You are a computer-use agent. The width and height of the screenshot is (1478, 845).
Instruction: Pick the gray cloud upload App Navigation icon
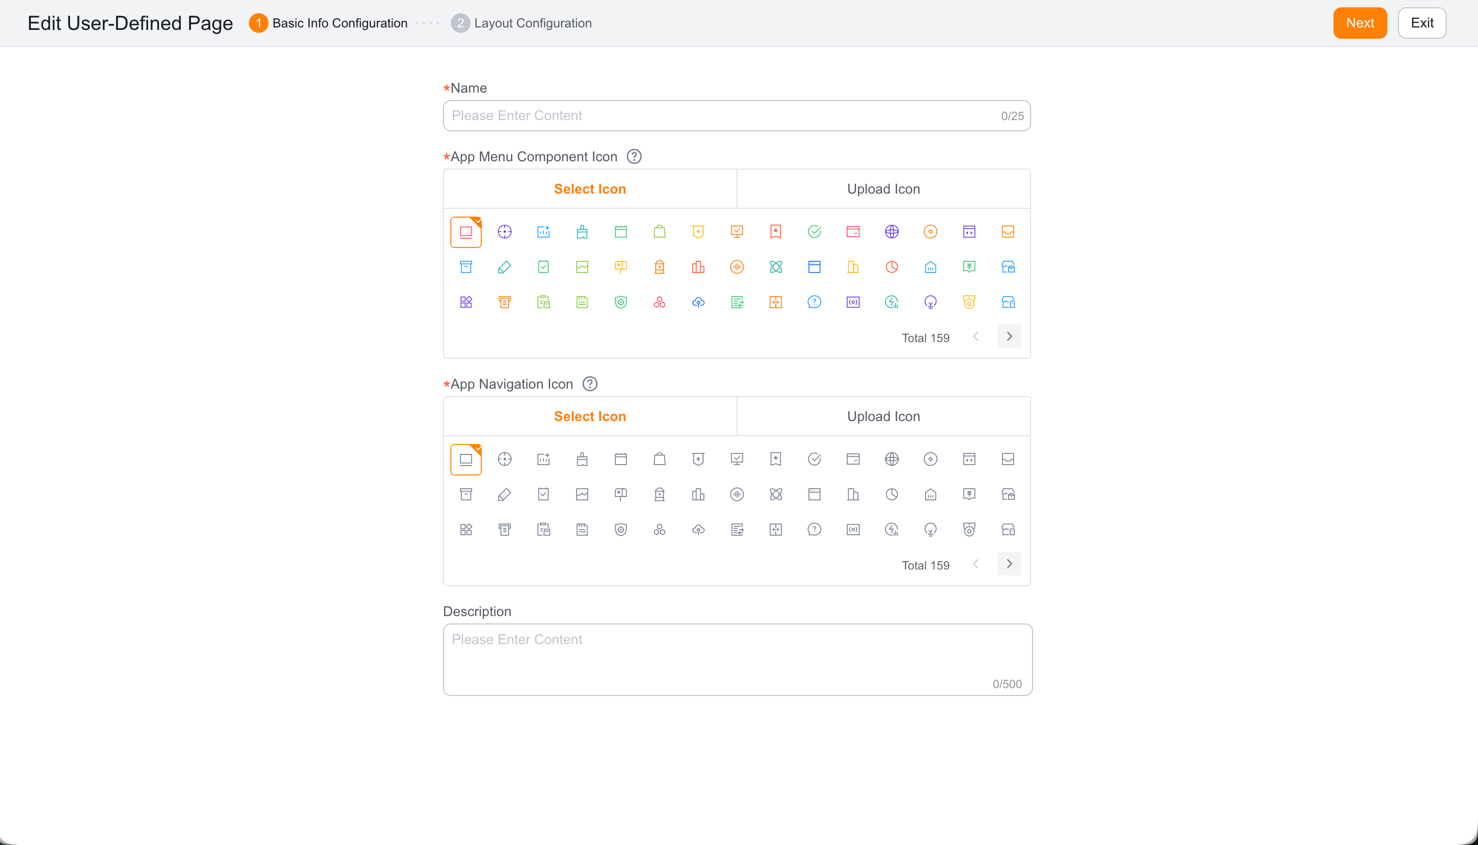coord(698,530)
